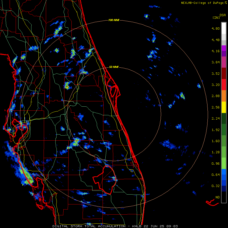Pick the black ND legend swatch
The width and height of the screenshot is (228, 228).
click(224, 197)
